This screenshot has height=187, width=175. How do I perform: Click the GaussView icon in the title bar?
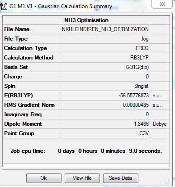coord(4,7)
